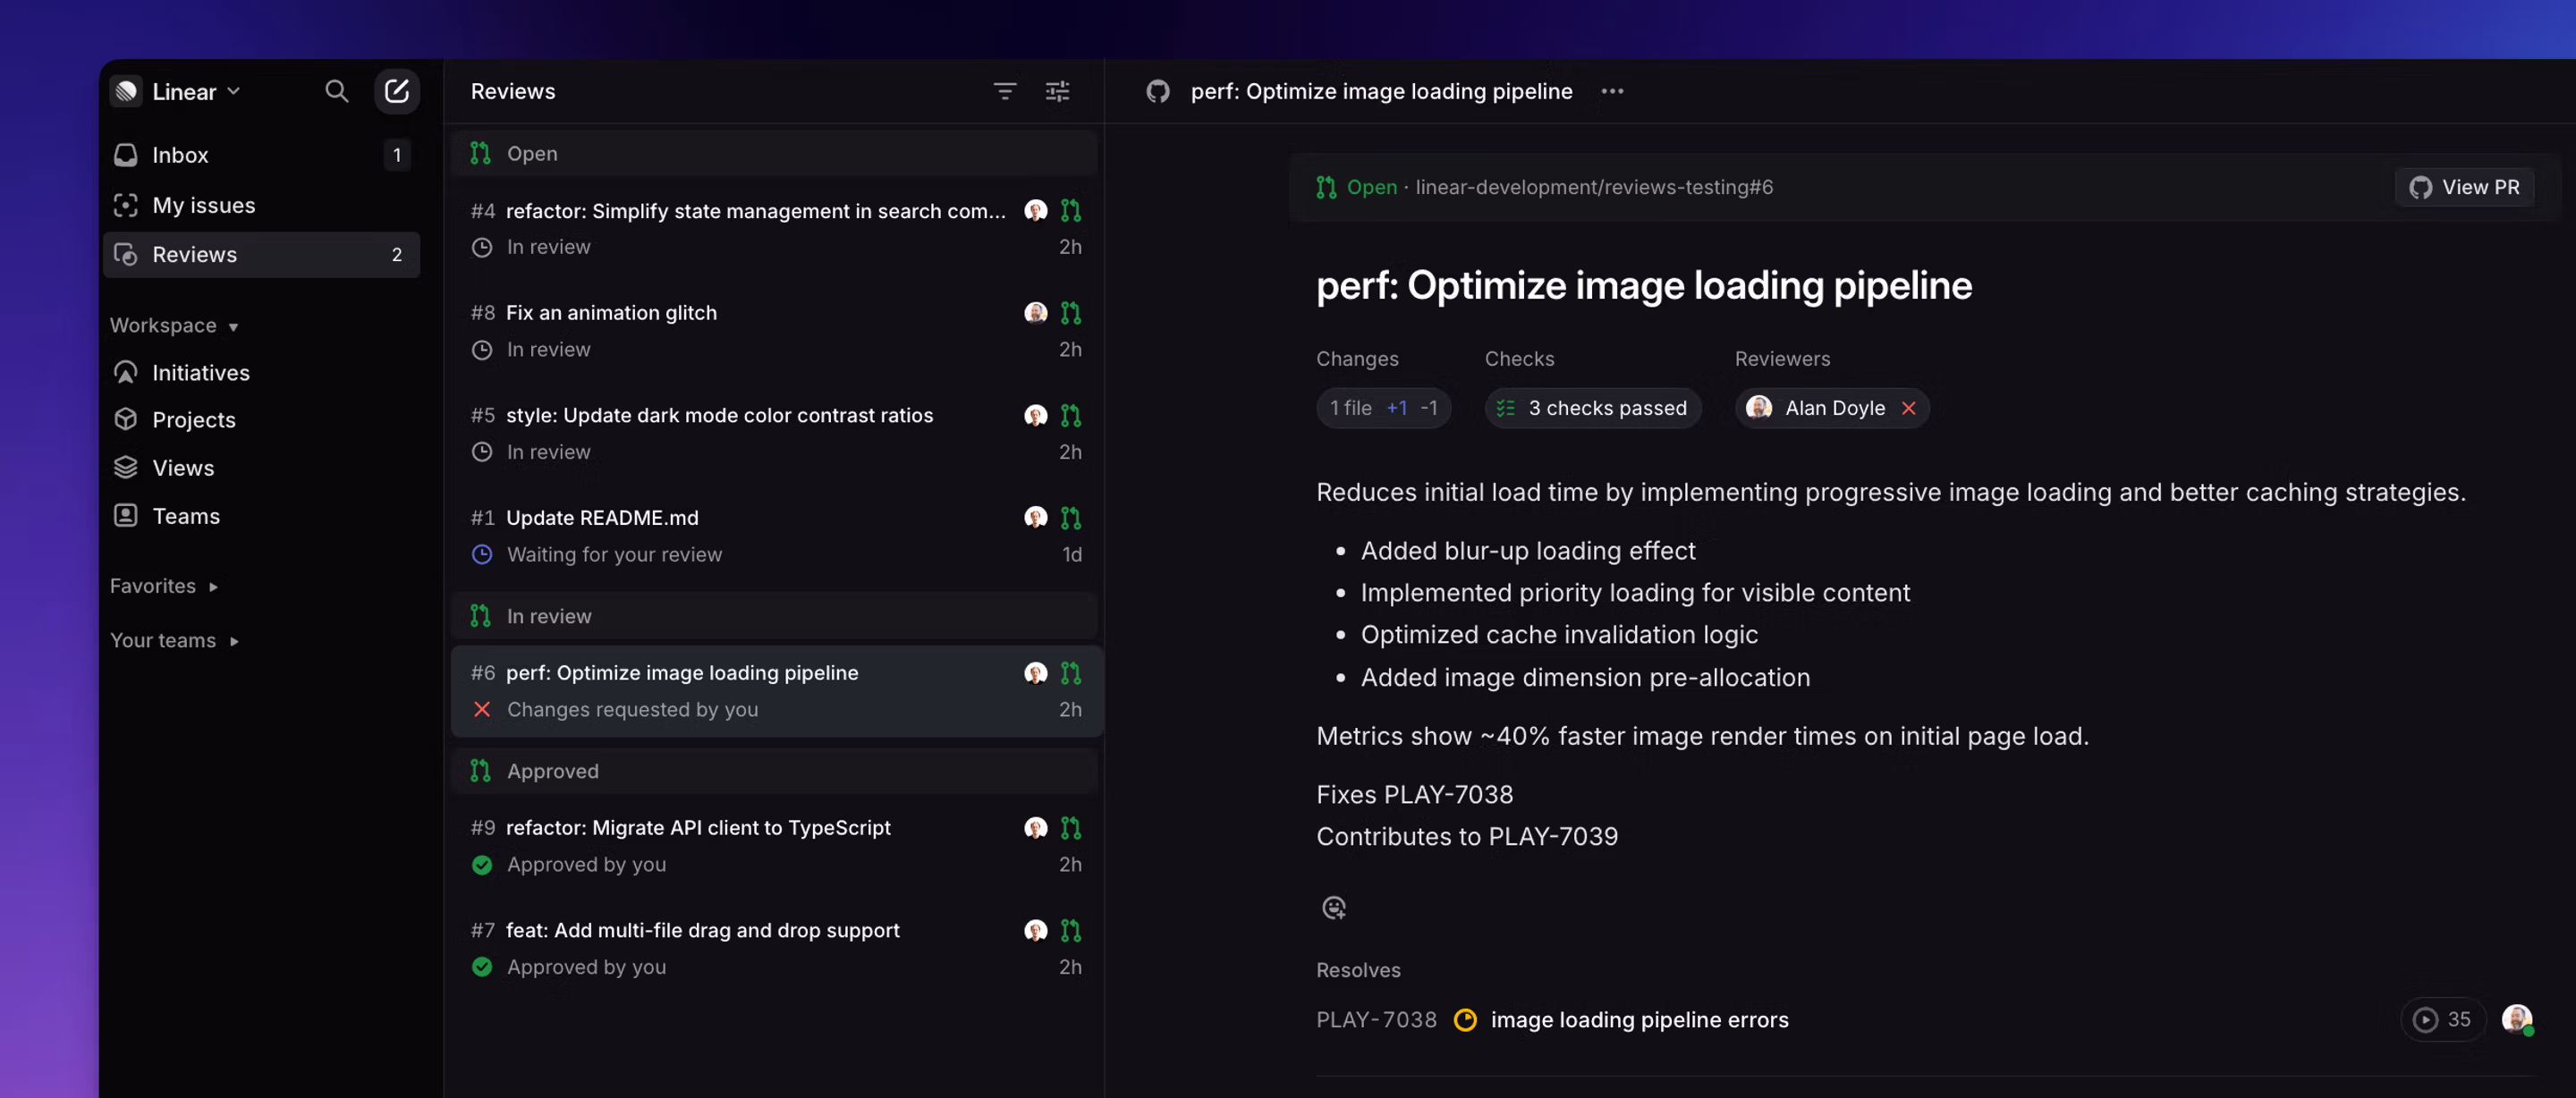Open Inbox in the sidebar
Screen dimensions: 2576x1098
click(180, 155)
